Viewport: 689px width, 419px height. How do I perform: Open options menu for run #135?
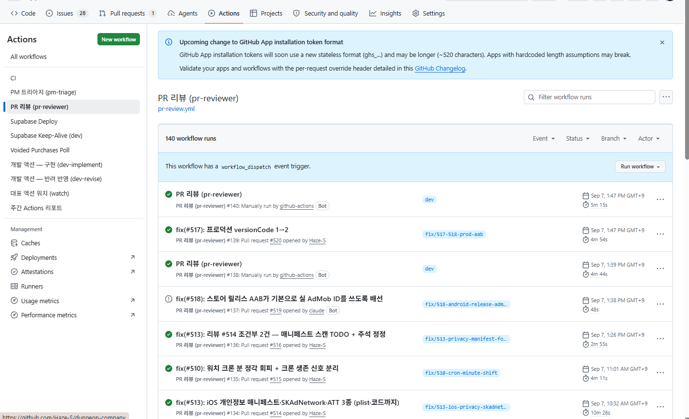tap(660, 373)
